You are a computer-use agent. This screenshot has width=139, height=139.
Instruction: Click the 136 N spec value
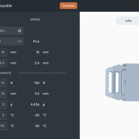pos(40,83)
